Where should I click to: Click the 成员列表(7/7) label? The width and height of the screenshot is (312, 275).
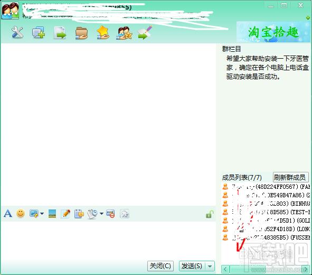click(242, 177)
